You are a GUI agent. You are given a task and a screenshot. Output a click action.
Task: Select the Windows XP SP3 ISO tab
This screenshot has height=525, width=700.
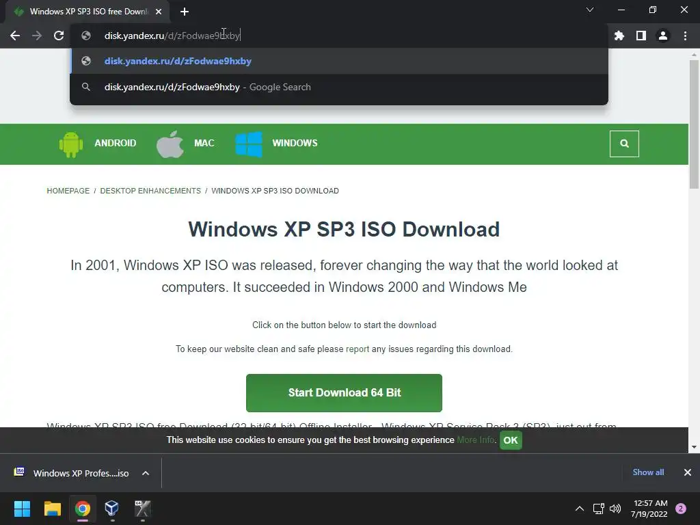tap(88, 12)
